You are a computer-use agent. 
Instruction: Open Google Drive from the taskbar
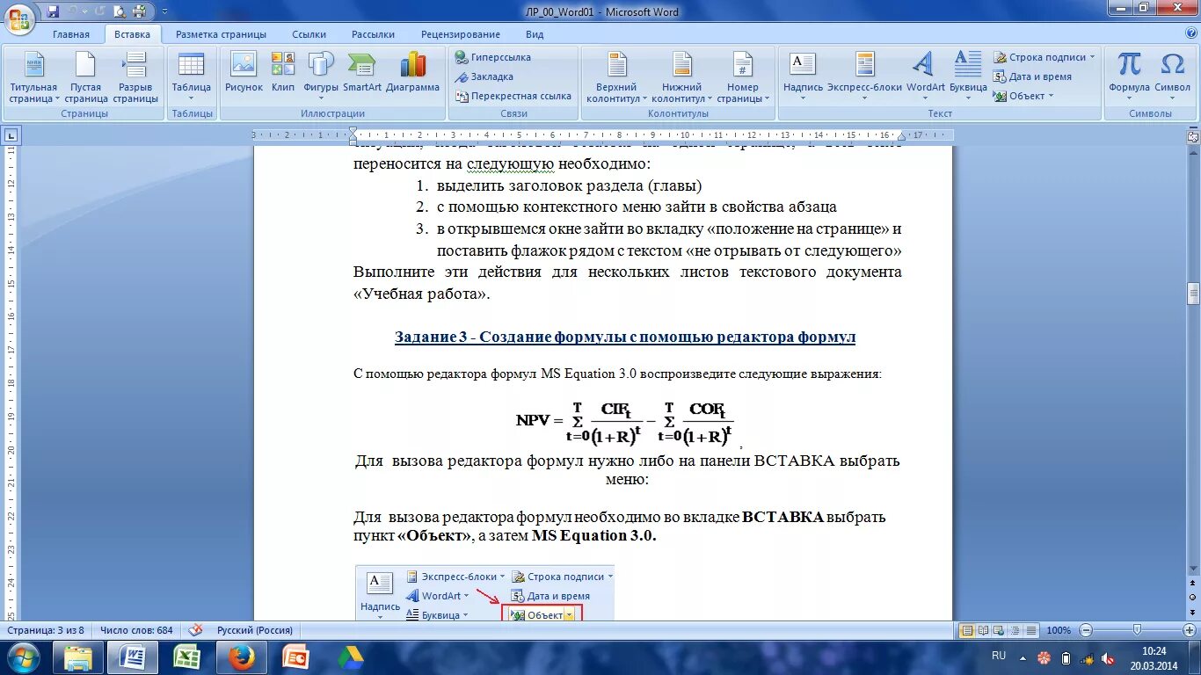pos(351,657)
